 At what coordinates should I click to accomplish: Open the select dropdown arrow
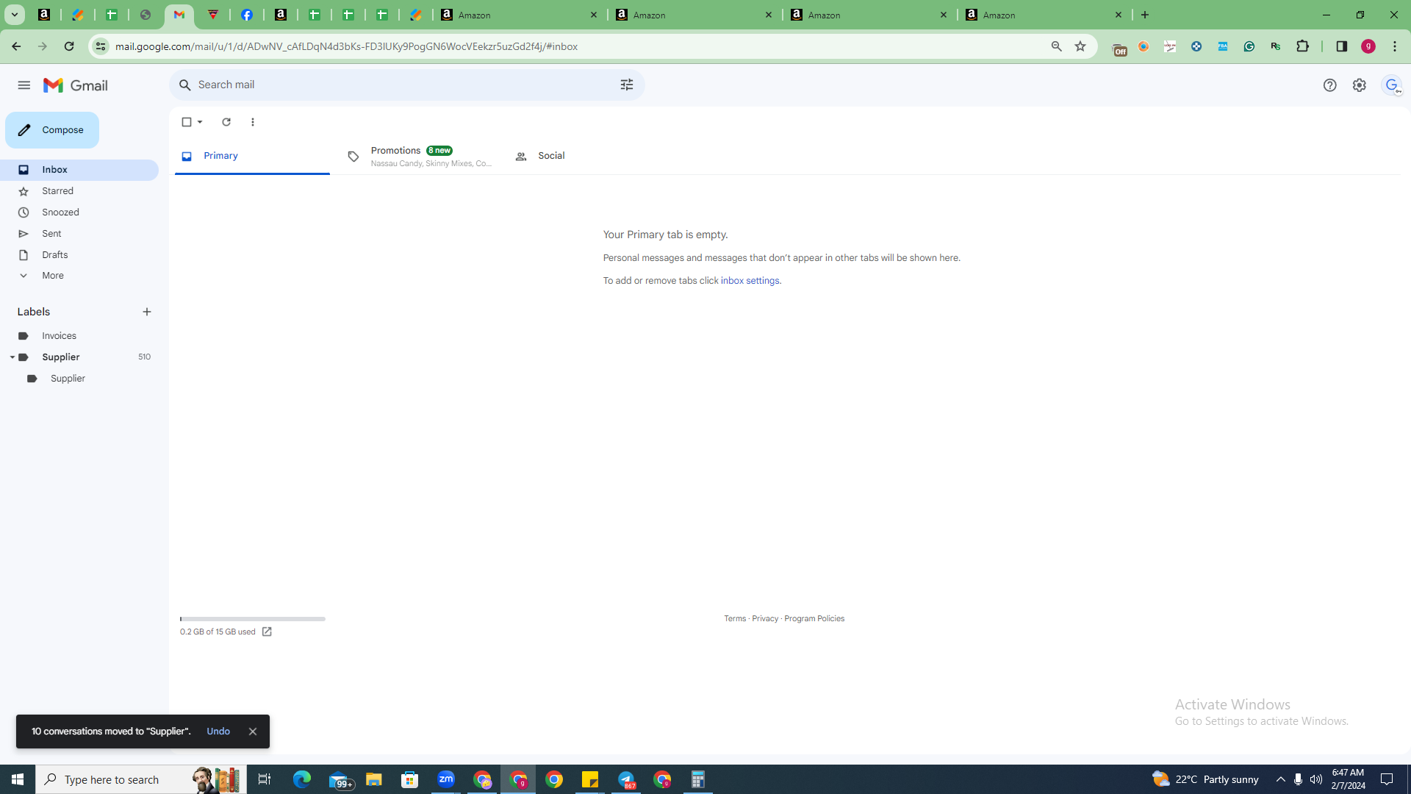pyautogui.click(x=200, y=122)
